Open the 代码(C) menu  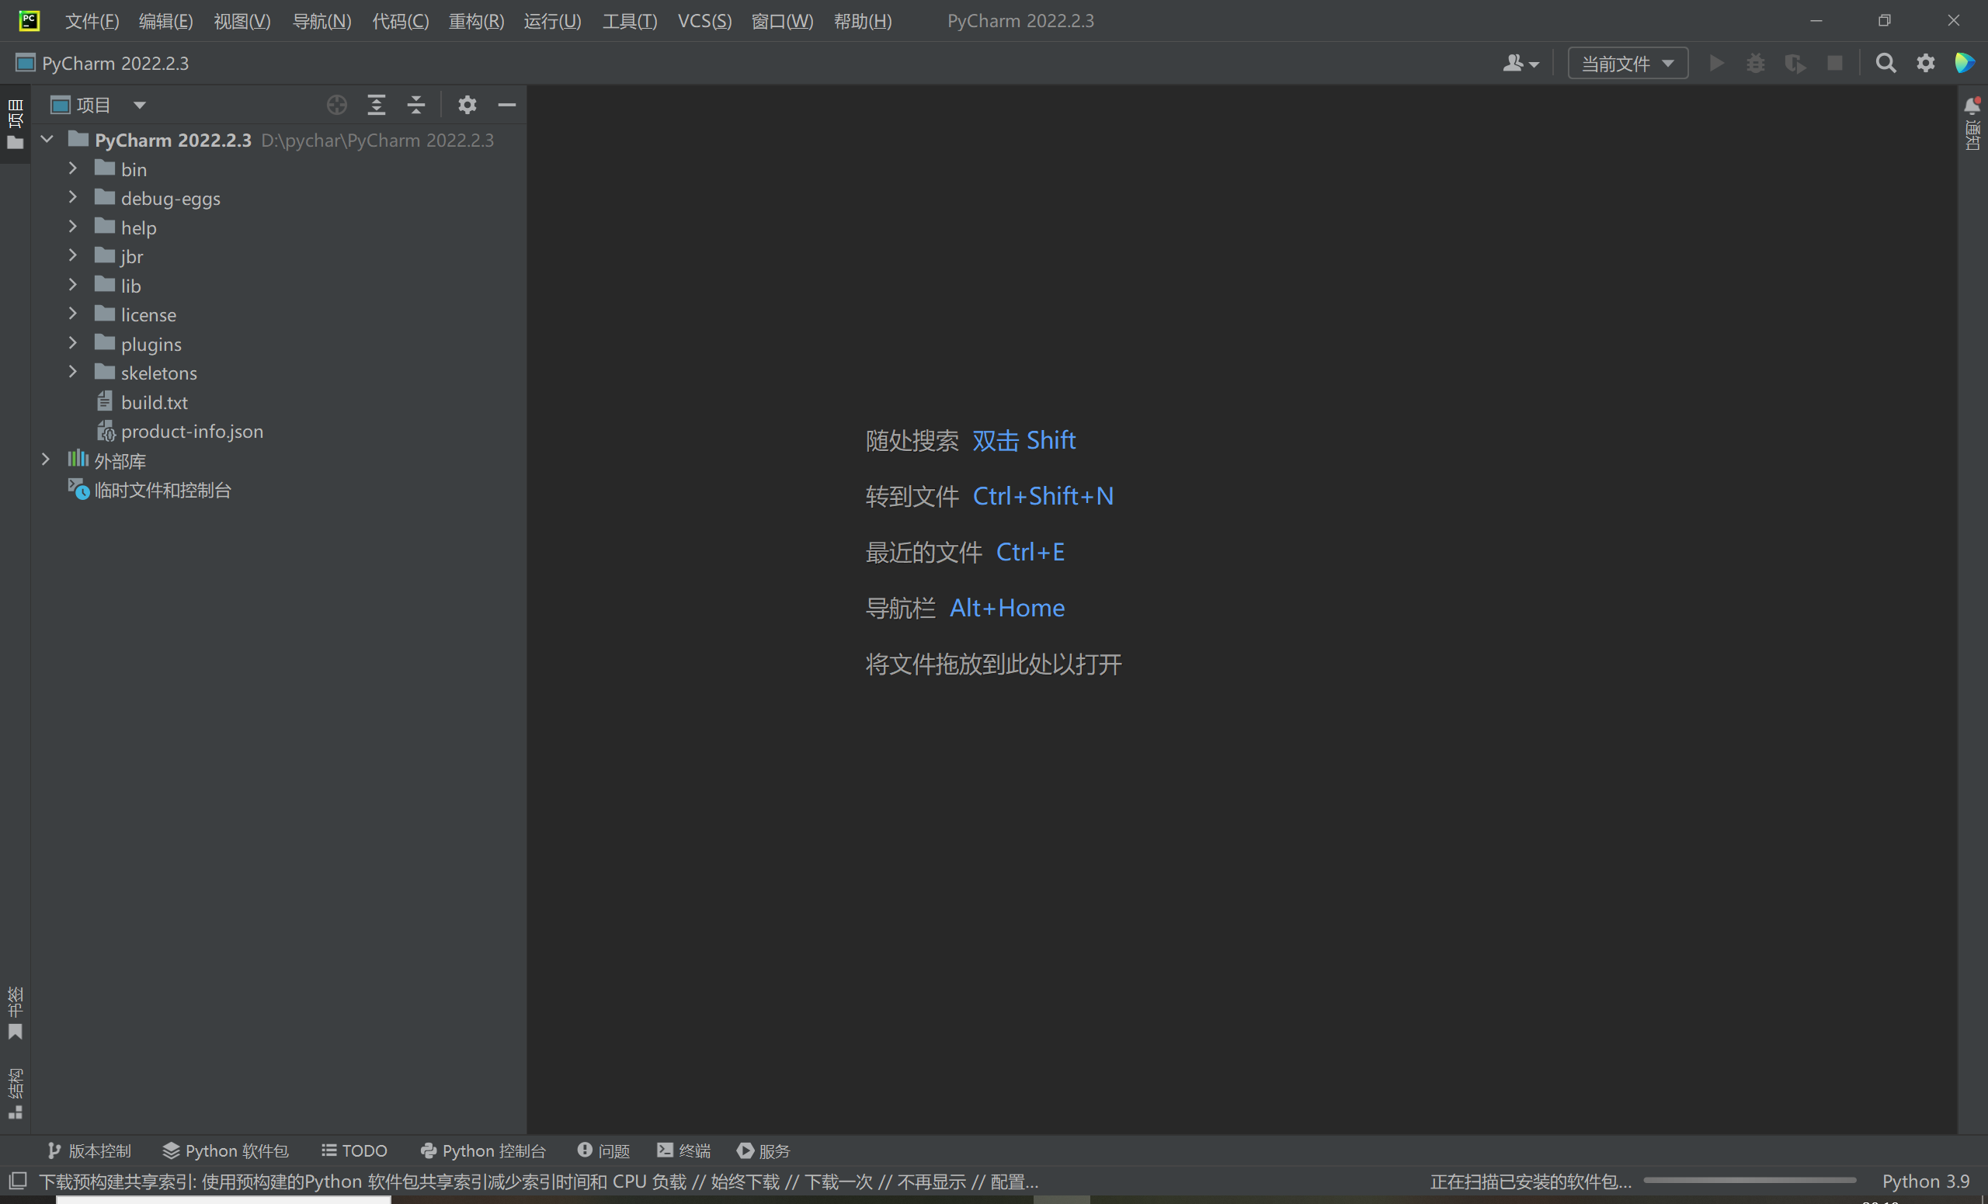click(x=400, y=21)
